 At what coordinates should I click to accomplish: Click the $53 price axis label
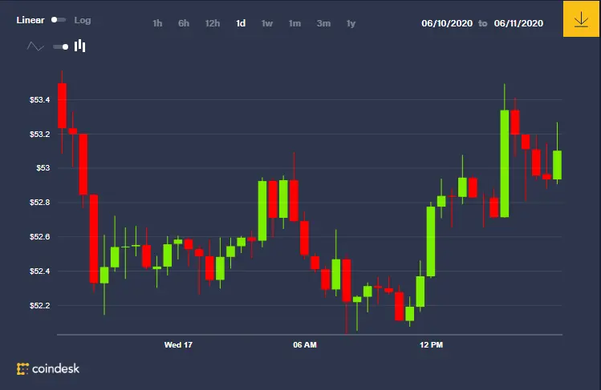click(x=43, y=168)
